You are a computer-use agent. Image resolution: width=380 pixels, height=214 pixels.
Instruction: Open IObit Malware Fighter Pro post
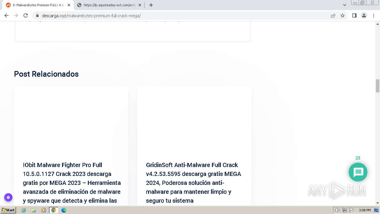pos(72,183)
